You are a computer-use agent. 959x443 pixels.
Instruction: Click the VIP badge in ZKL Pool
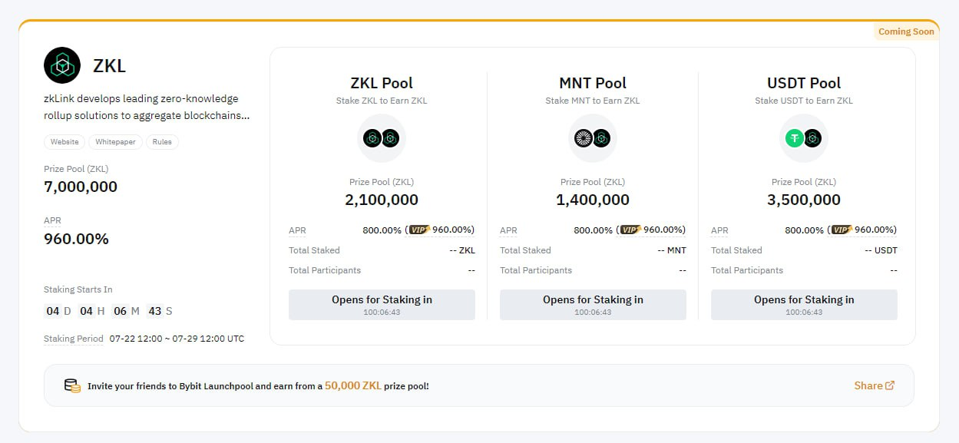[x=418, y=230]
